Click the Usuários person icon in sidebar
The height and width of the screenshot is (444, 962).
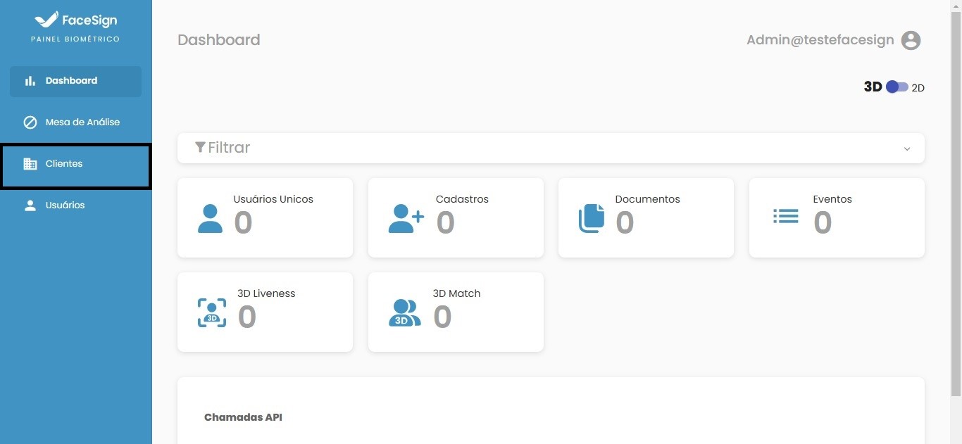pos(30,205)
